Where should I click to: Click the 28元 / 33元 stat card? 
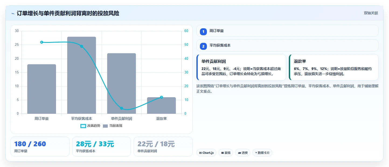102,147
